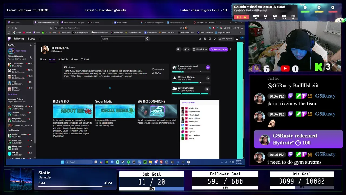Select Latest followers tab in widget

pos(188,102)
